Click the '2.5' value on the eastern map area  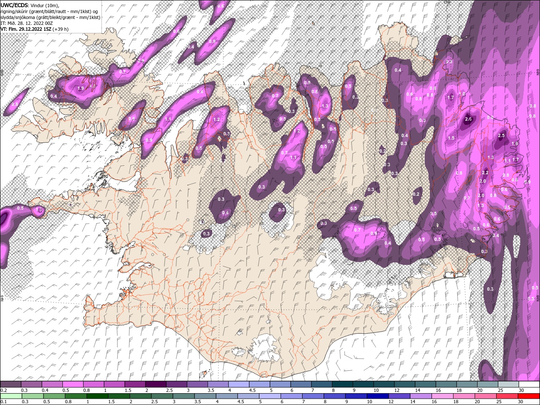point(502,135)
